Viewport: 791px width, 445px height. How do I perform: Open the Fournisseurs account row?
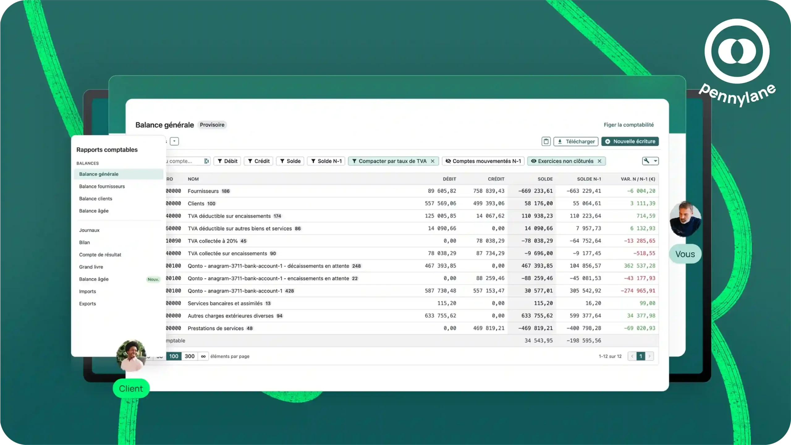coord(412,191)
